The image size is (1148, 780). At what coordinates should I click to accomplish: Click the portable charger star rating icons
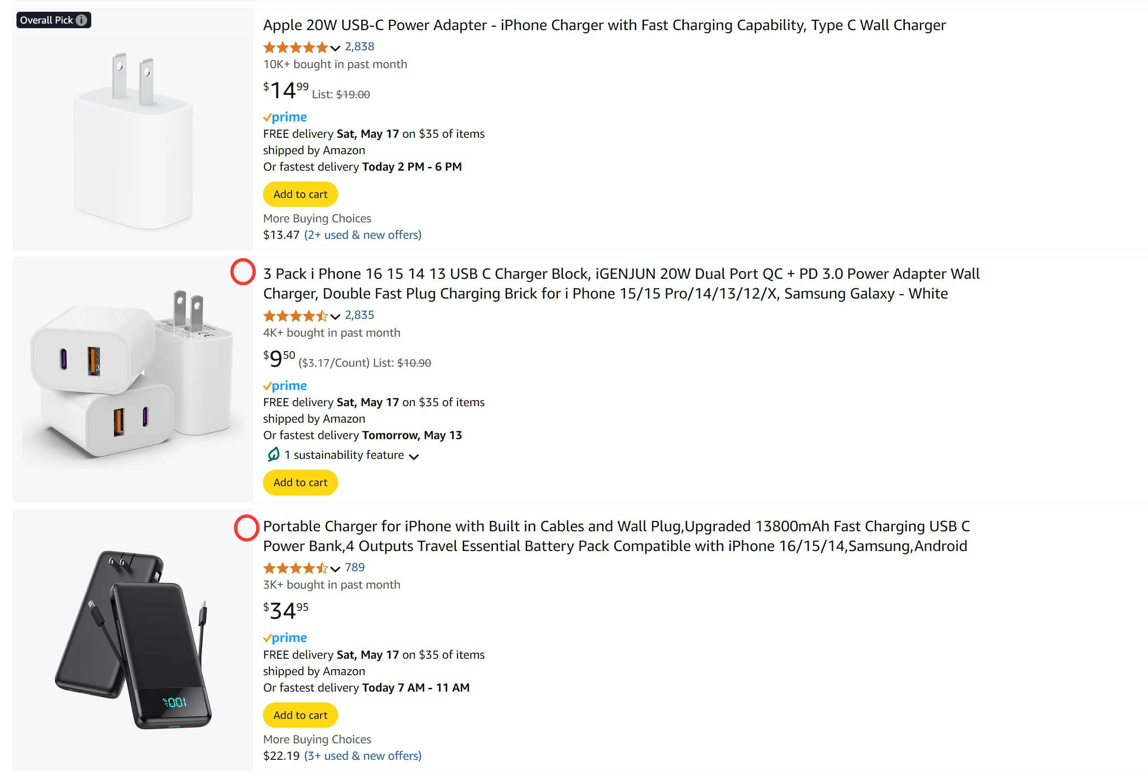[295, 568]
